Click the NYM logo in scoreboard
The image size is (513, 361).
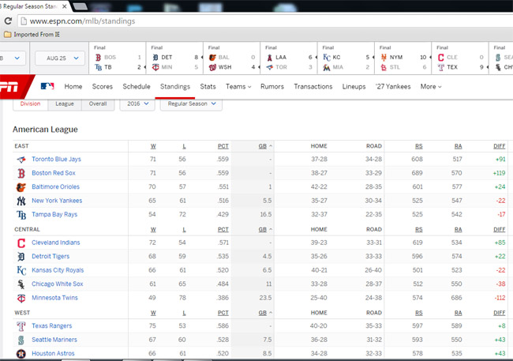pyautogui.click(x=384, y=58)
